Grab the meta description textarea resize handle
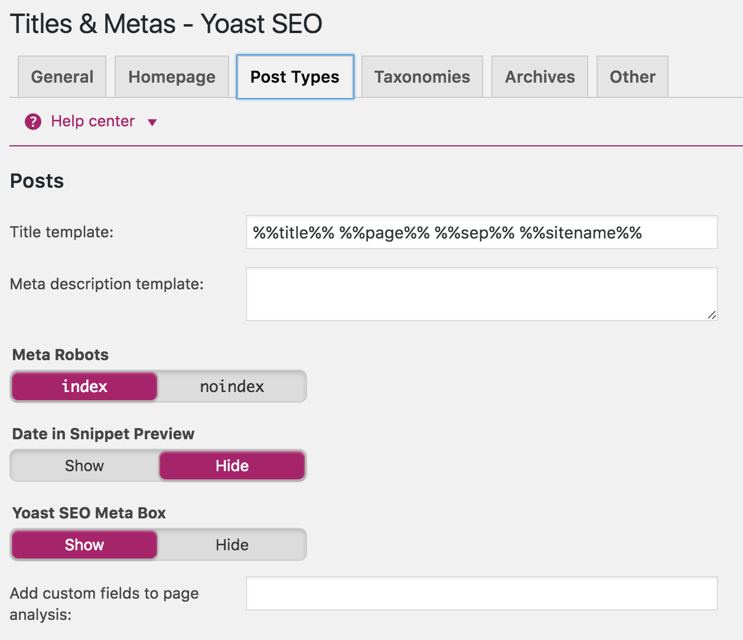The width and height of the screenshot is (743, 640). tap(712, 315)
